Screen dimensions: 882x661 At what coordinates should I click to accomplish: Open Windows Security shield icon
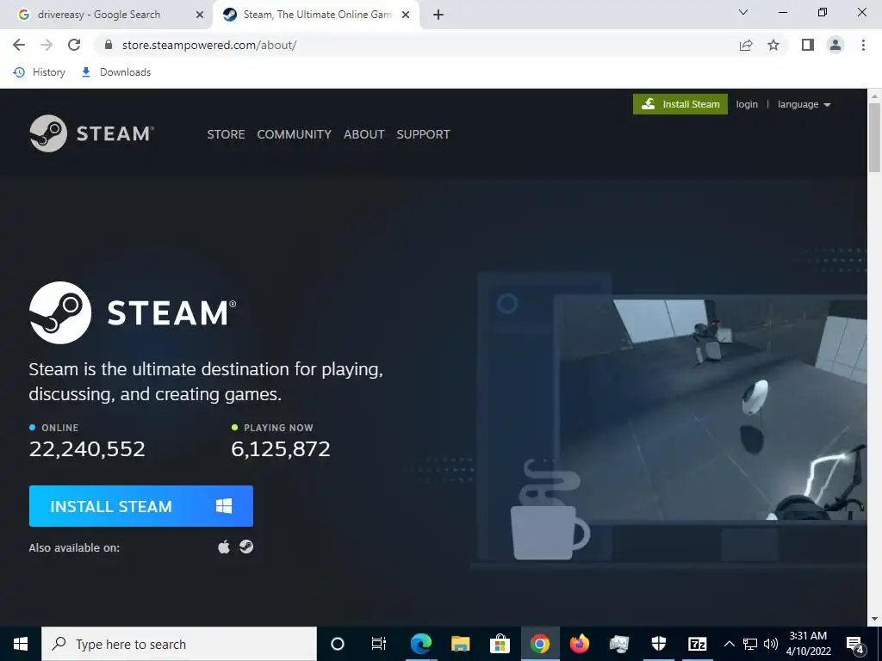[659, 644]
